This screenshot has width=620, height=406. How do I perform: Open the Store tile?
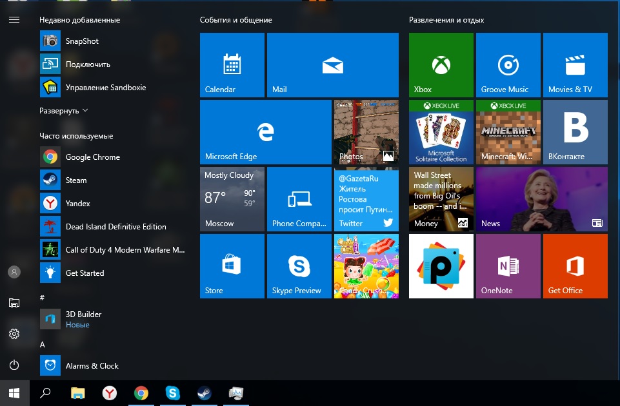click(232, 266)
